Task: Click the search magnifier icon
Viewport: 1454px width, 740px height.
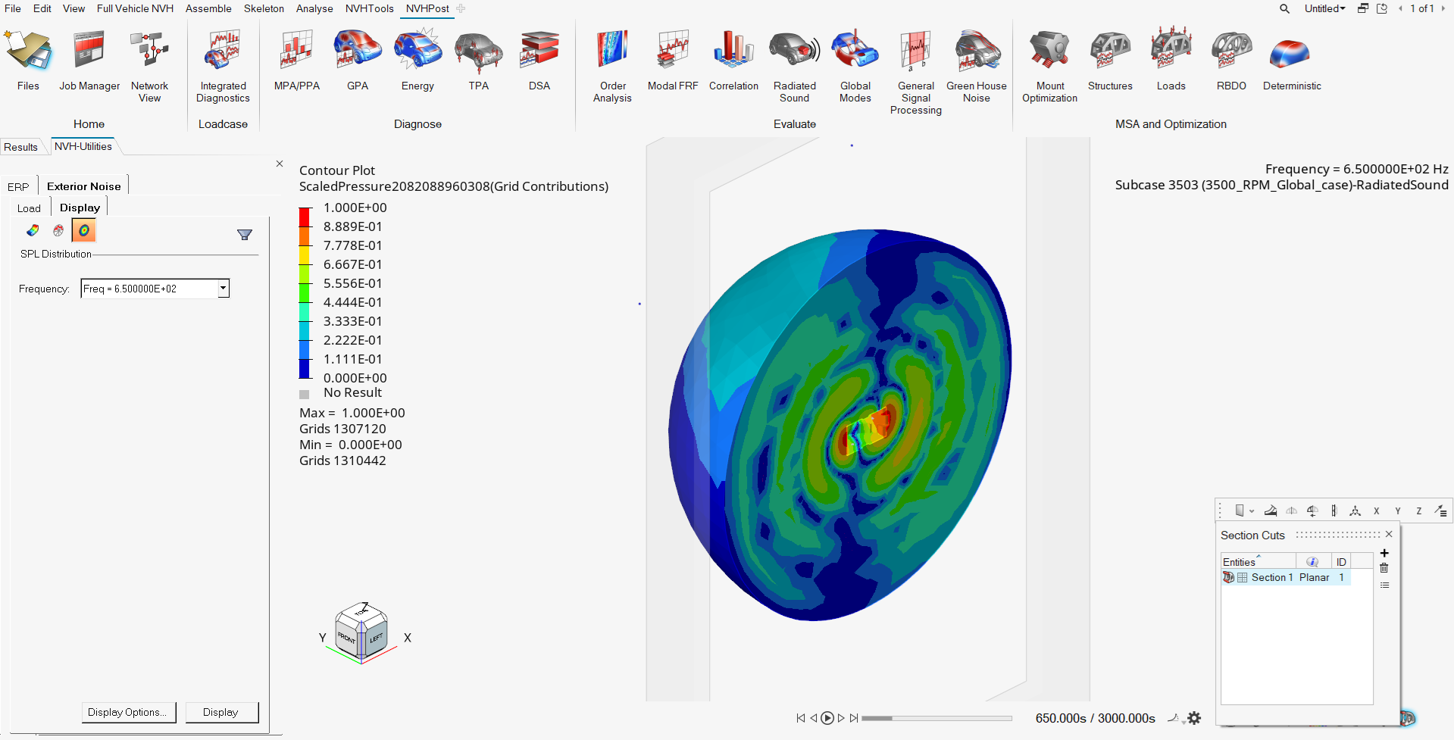Action: [x=1284, y=9]
